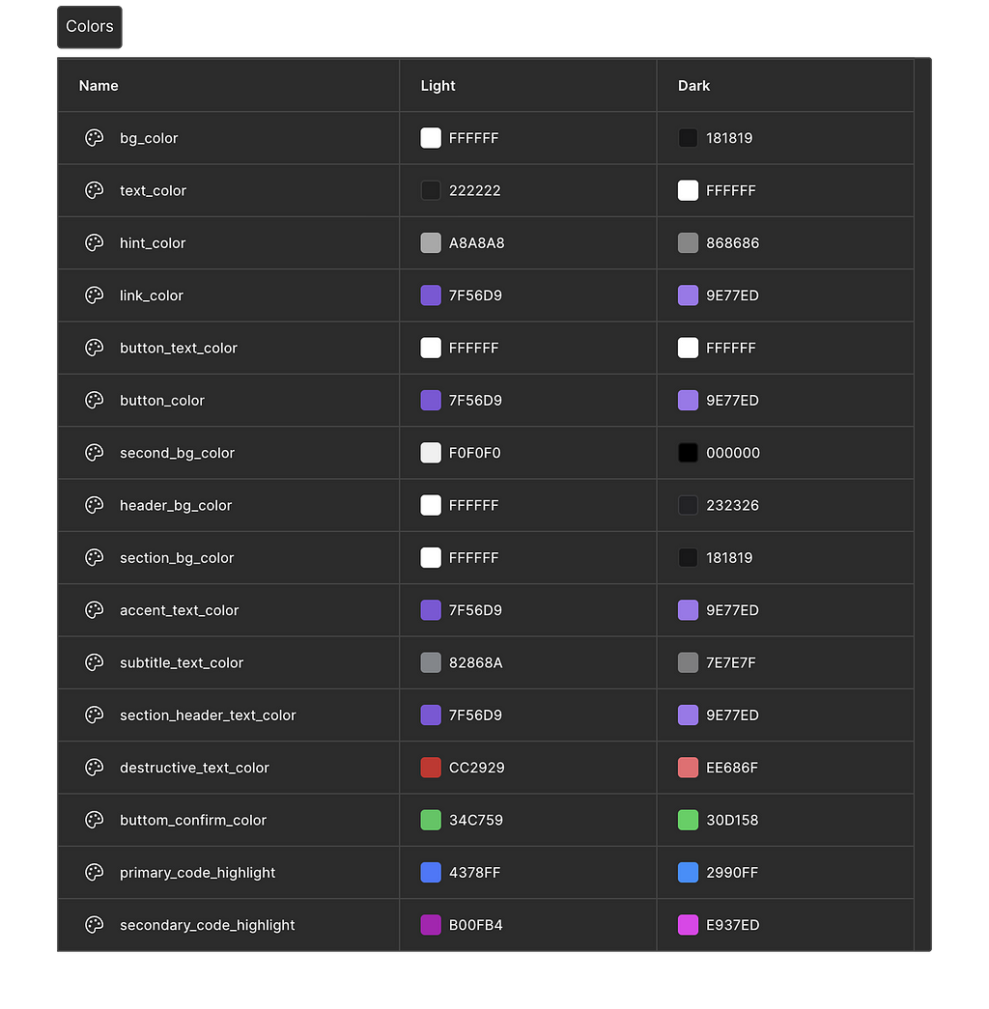Choose the header_bg_color dark 232326 swatch

click(x=688, y=505)
